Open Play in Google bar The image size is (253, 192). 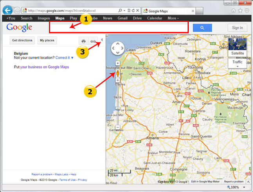pyautogui.click(x=73, y=18)
